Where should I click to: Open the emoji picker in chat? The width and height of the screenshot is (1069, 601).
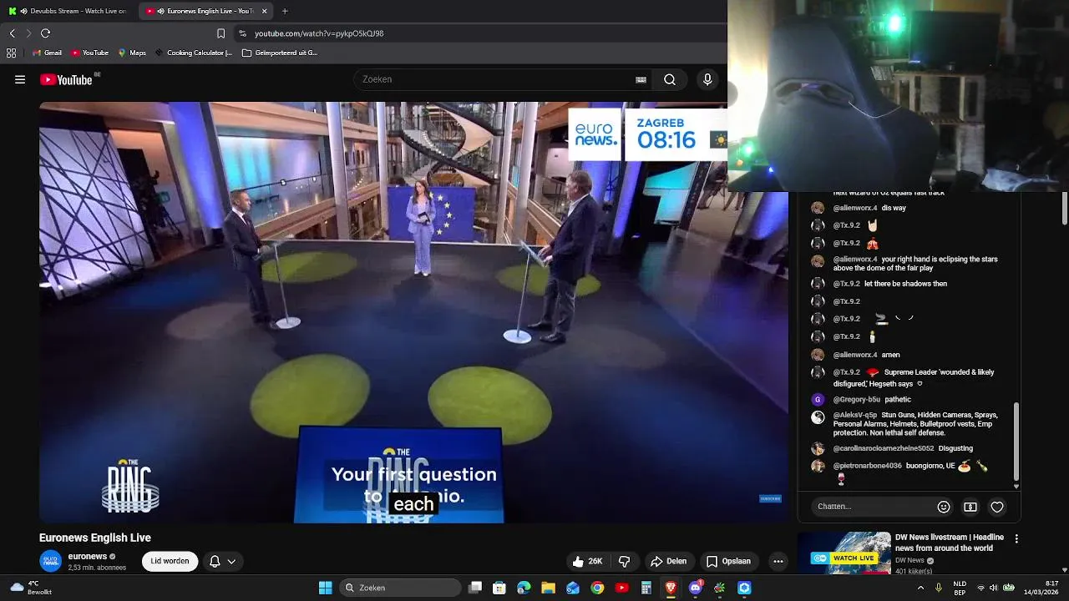944,507
